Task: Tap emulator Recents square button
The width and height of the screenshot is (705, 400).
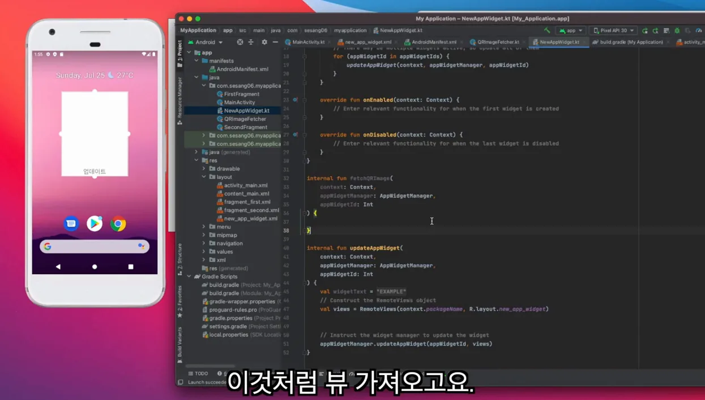Action: point(131,266)
